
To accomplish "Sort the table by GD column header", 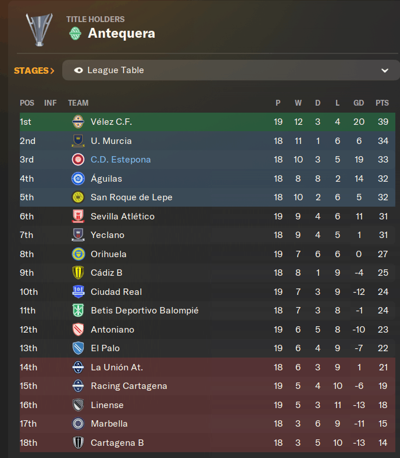I will 359,103.
